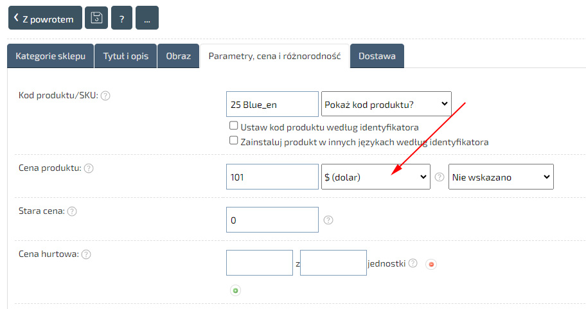
Task: Click the save floppy disk icon
Action: (x=96, y=18)
